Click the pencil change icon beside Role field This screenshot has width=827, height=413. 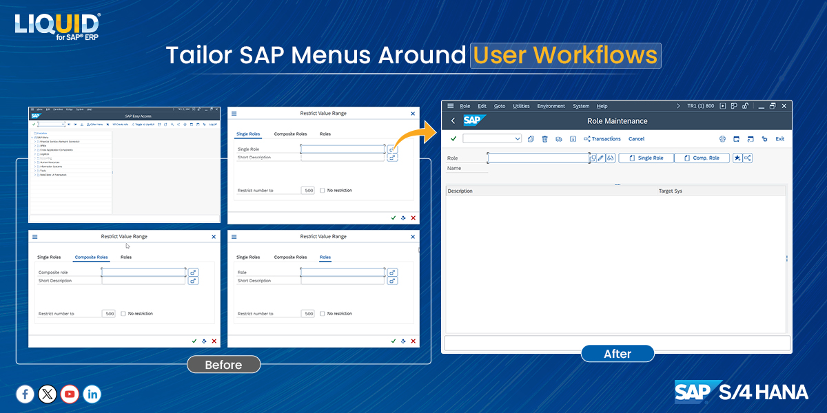point(601,158)
